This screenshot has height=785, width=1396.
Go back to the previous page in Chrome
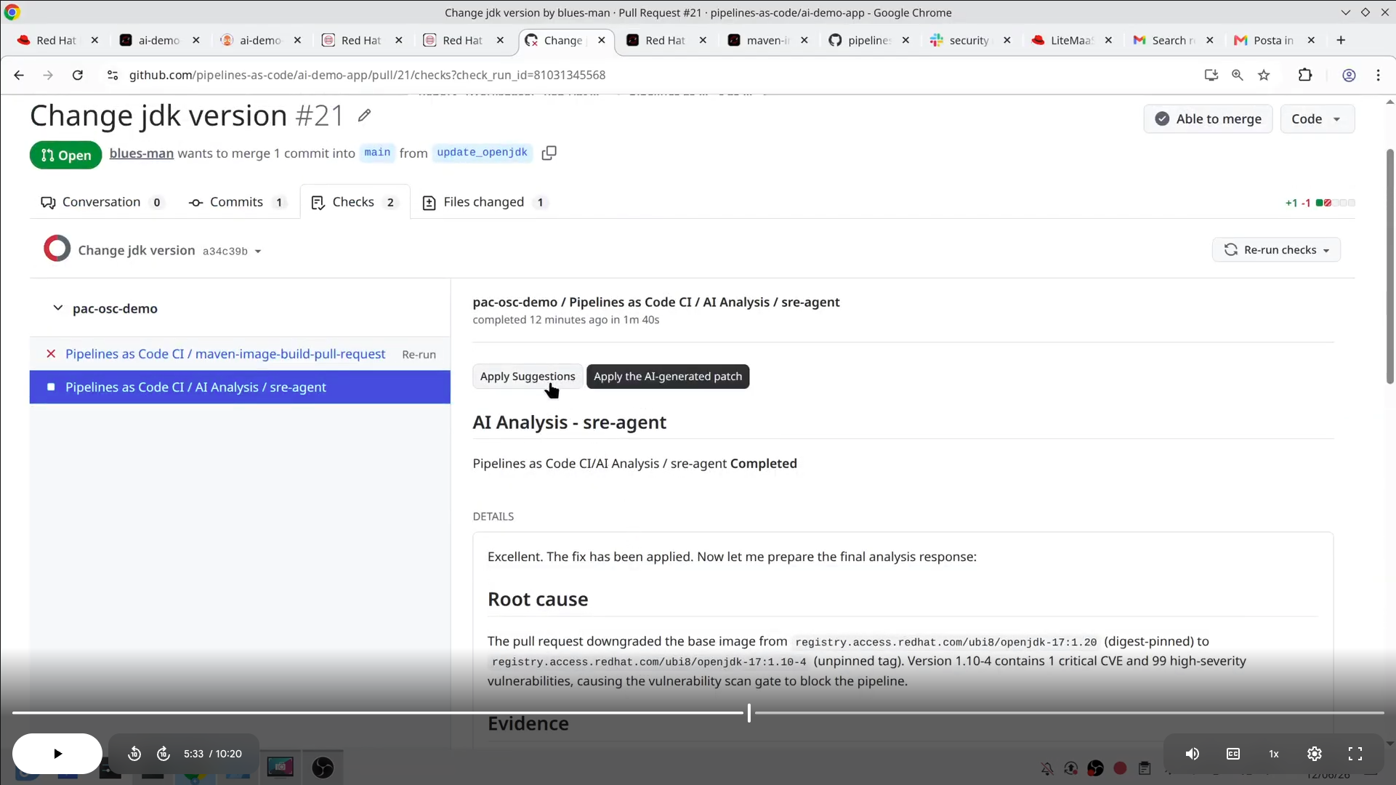[x=19, y=75]
